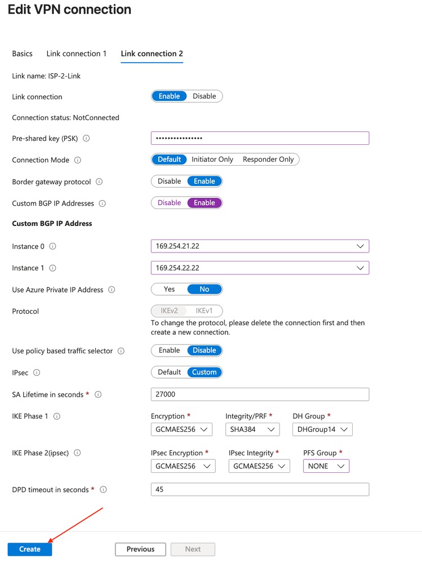Set Link connection to Disable
422x563 pixels.
pyautogui.click(x=204, y=96)
